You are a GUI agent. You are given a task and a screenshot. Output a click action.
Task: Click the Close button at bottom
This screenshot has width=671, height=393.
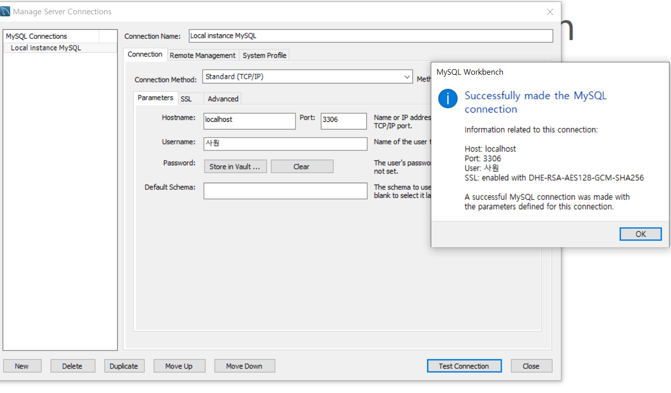pos(531,366)
